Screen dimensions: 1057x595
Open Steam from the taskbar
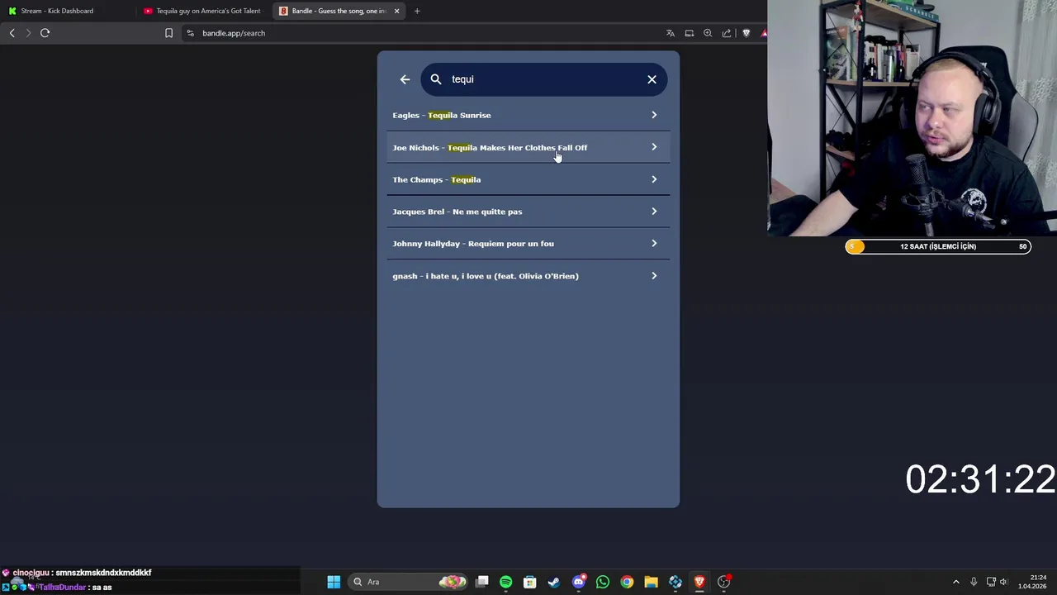[554, 582]
